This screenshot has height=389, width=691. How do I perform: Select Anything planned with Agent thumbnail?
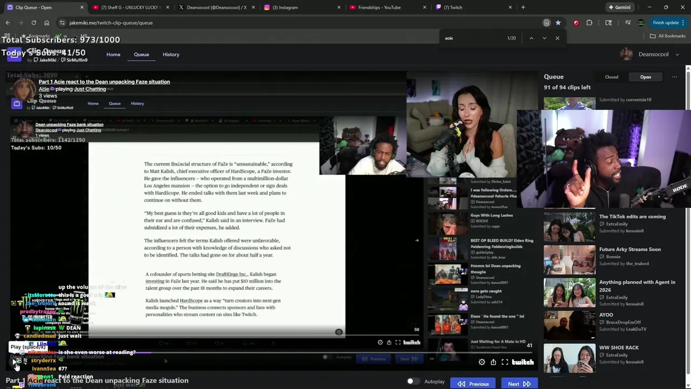[x=570, y=292]
